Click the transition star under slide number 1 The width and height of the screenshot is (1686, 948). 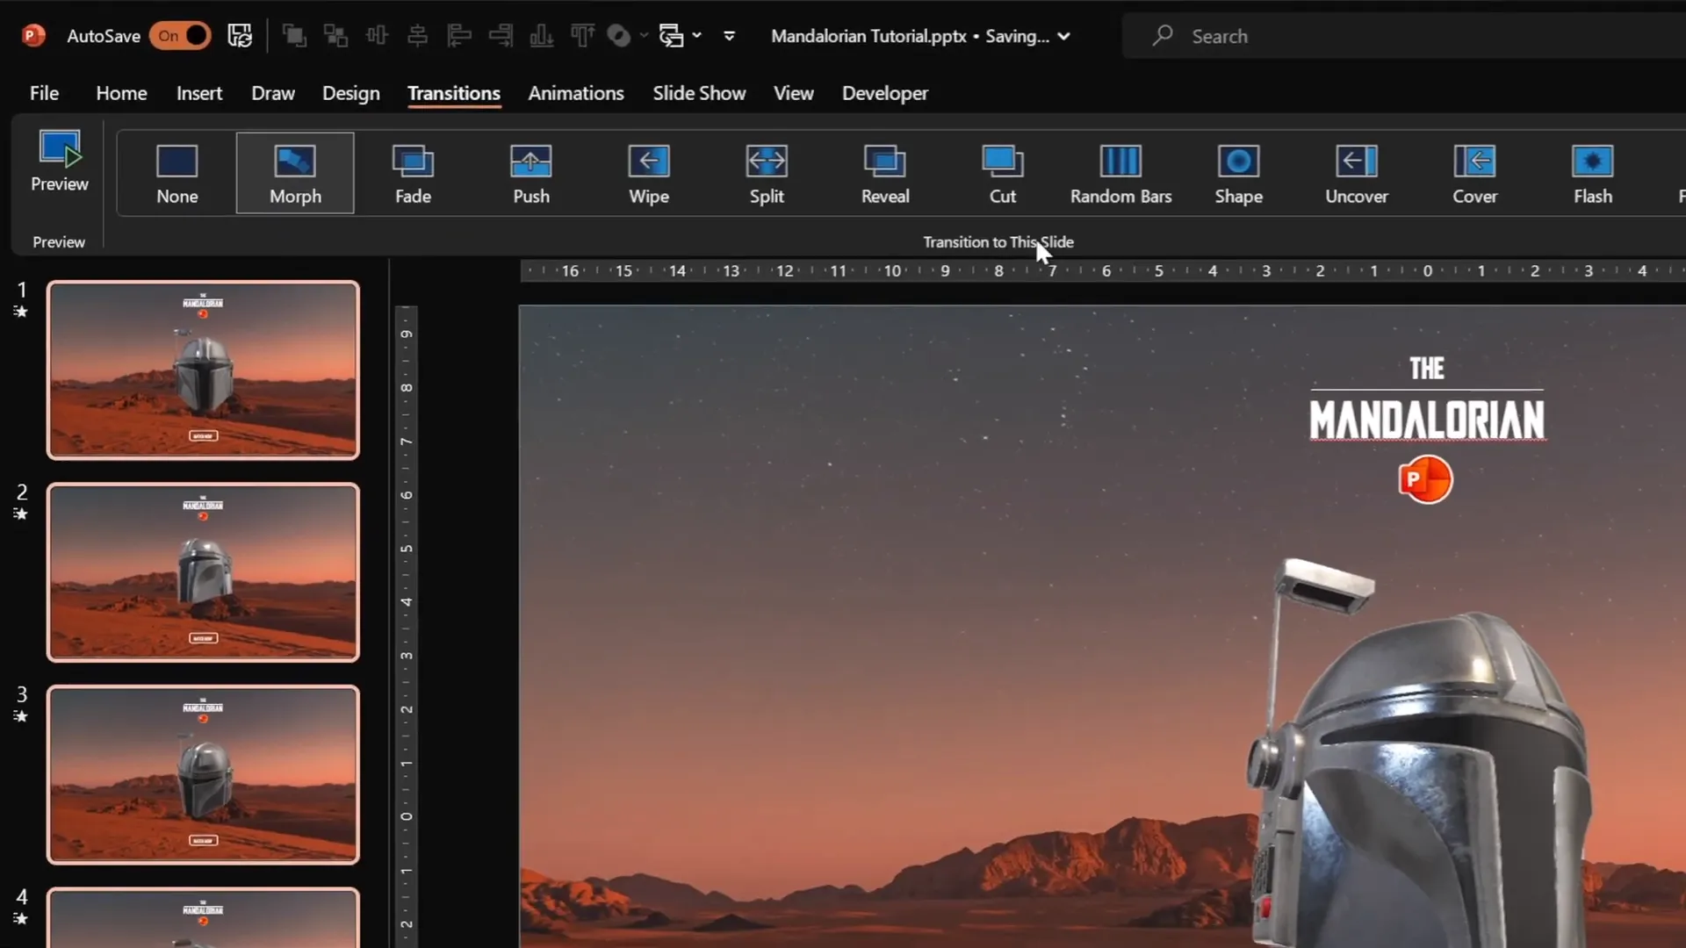tap(21, 312)
